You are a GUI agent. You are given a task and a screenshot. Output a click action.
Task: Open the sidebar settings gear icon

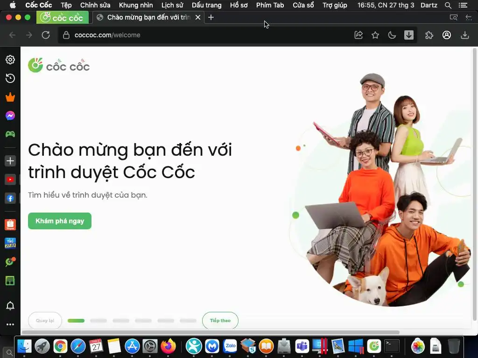(x=10, y=60)
